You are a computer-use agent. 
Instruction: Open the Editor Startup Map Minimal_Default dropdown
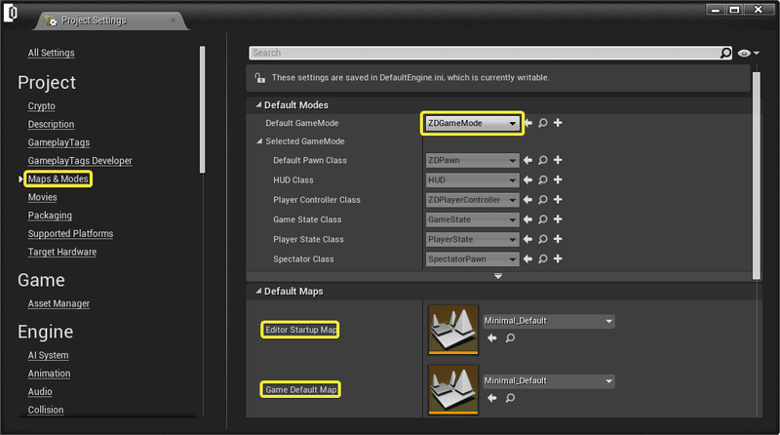(549, 321)
